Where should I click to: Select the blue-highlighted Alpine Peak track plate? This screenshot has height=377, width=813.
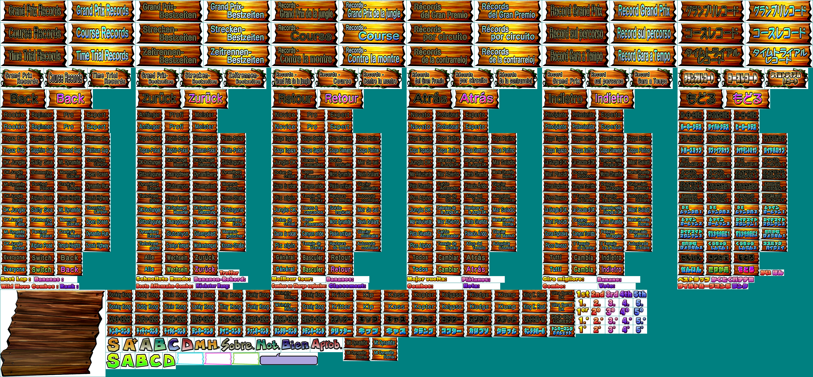coord(42,246)
